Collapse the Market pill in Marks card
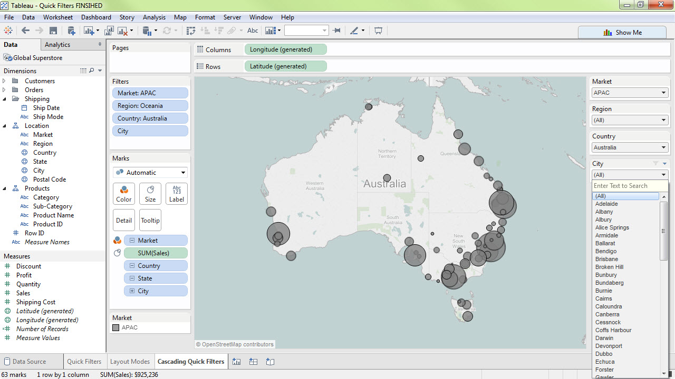This screenshot has height=379, width=675. (132, 241)
